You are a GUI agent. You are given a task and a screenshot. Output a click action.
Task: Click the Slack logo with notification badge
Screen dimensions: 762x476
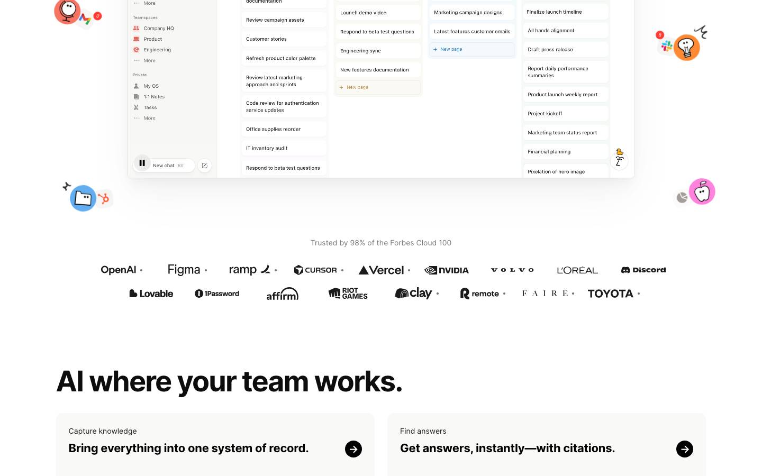click(x=666, y=45)
